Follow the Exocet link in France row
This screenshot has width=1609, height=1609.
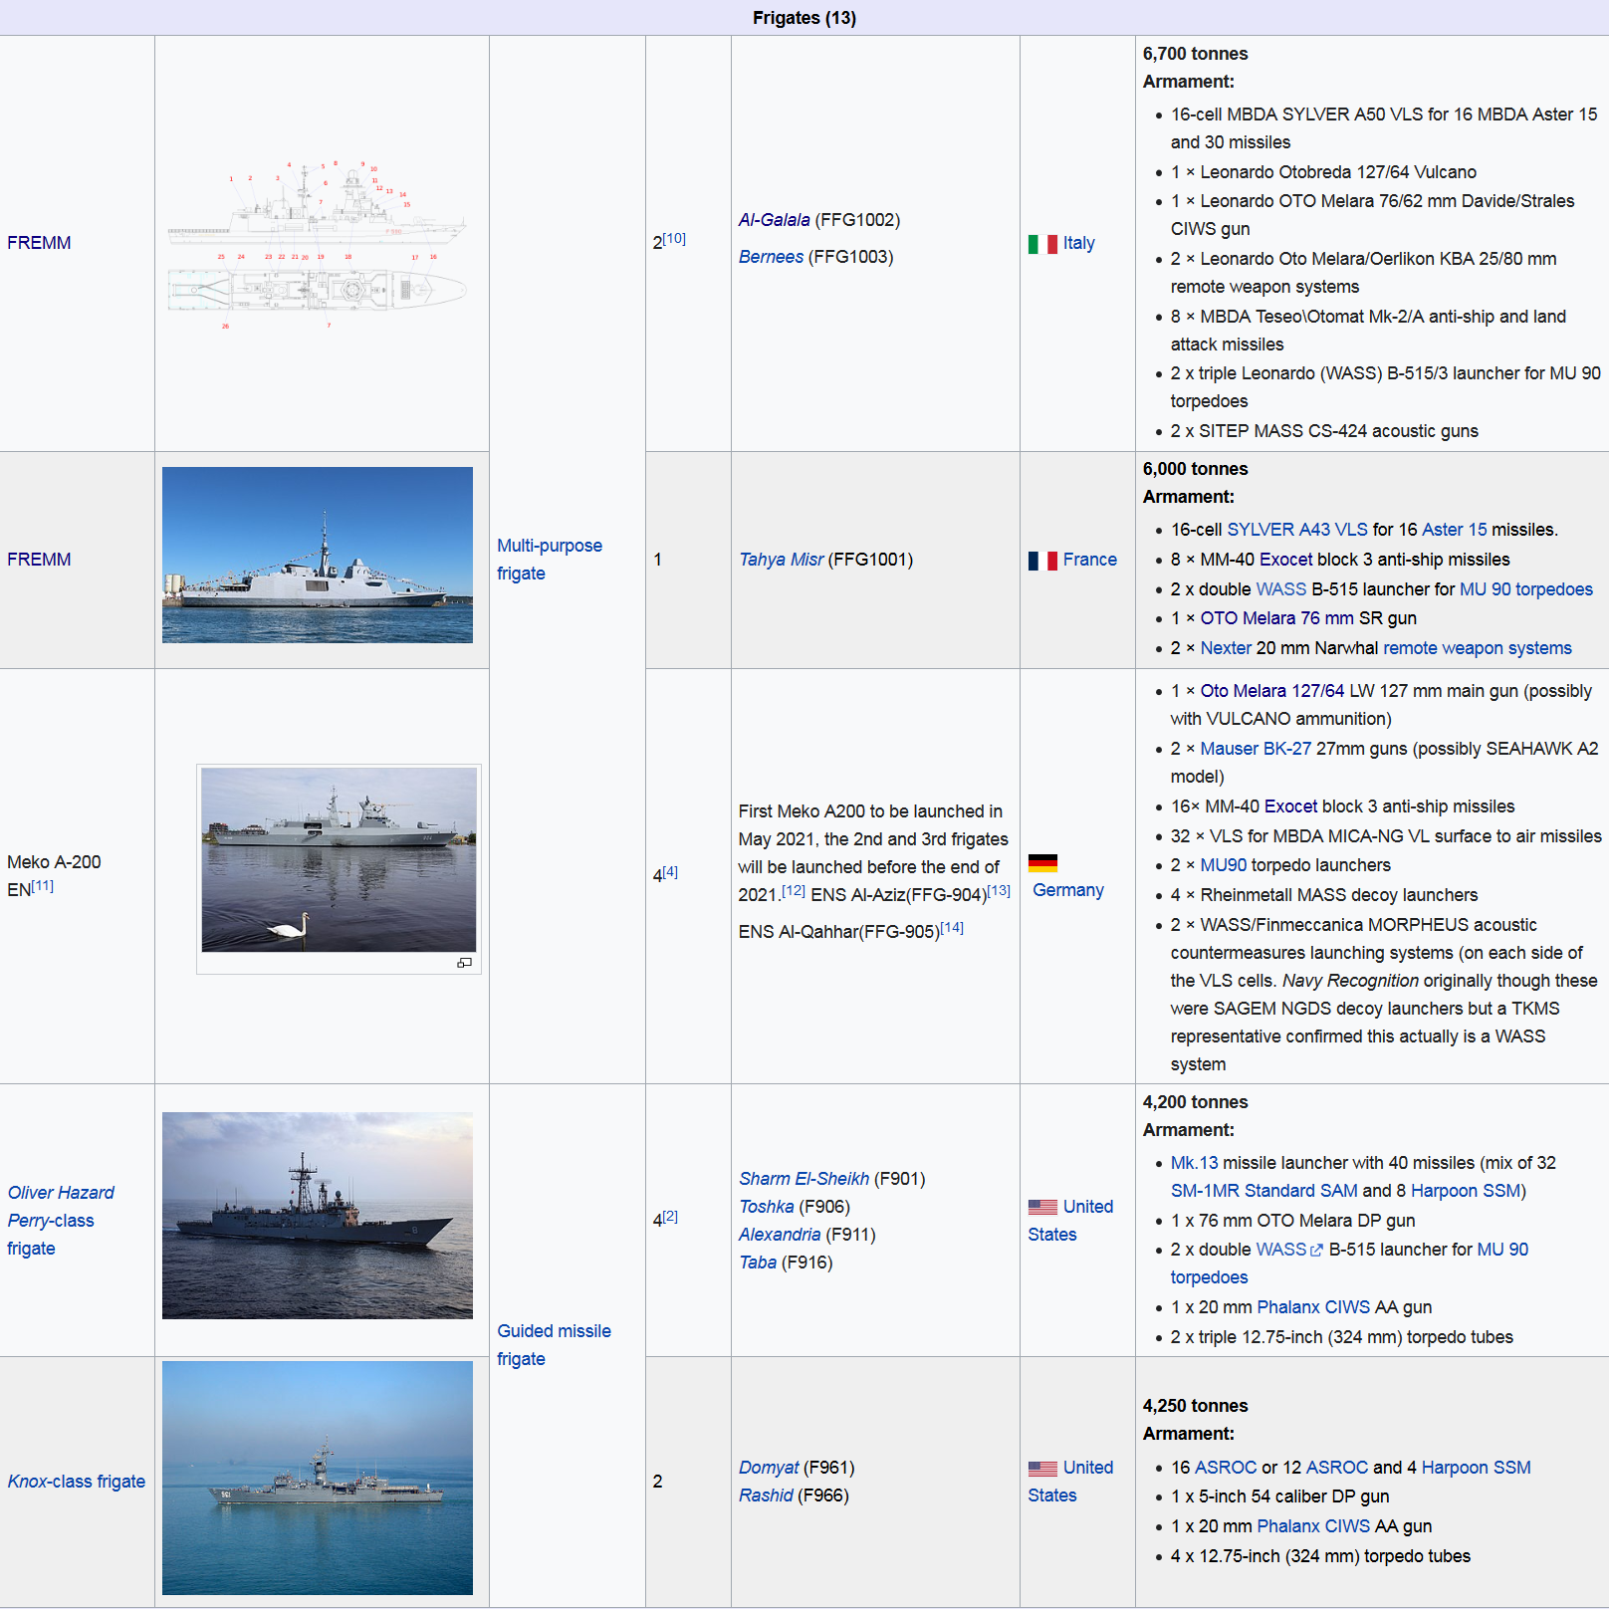point(1285,560)
